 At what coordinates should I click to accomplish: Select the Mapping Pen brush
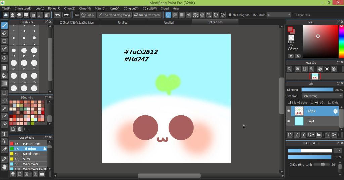click(x=28, y=144)
